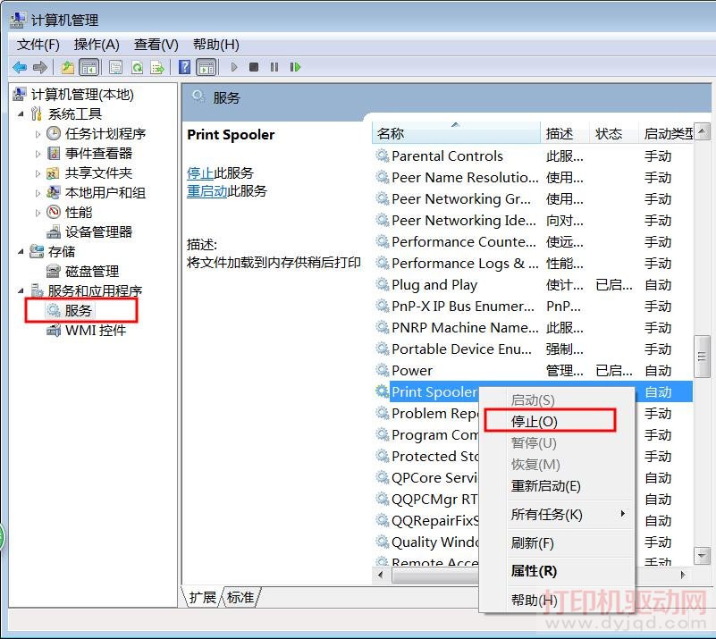Image resolution: width=716 pixels, height=639 pixels.
Task: Select 共享文件夹 in the tree
Action: coord(98,173)
